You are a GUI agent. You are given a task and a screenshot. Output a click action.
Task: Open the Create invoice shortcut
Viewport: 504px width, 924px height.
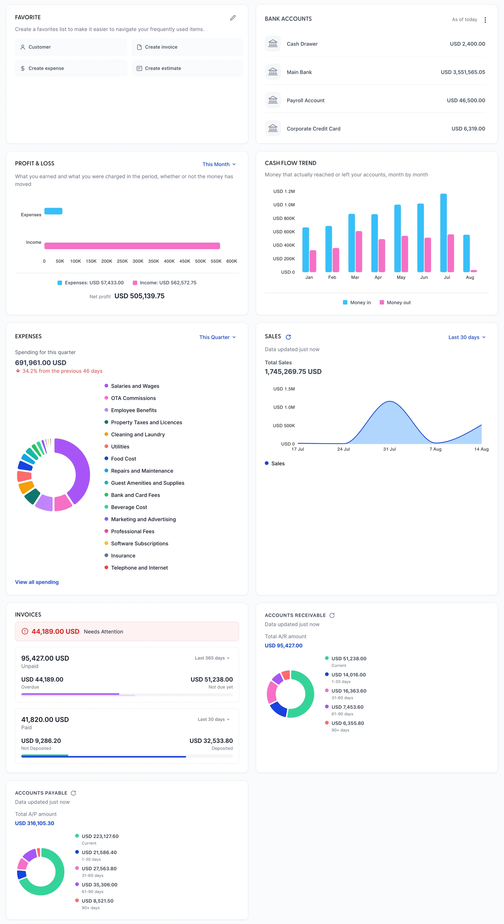coord(187,47)
